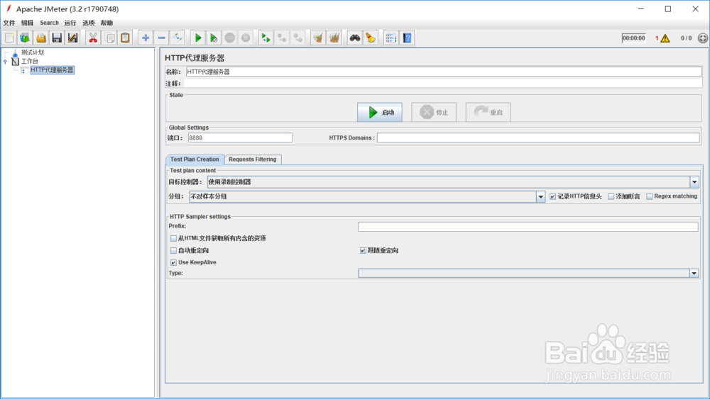Switch to the Test Plan Creation tab

[x=195, y=159]
